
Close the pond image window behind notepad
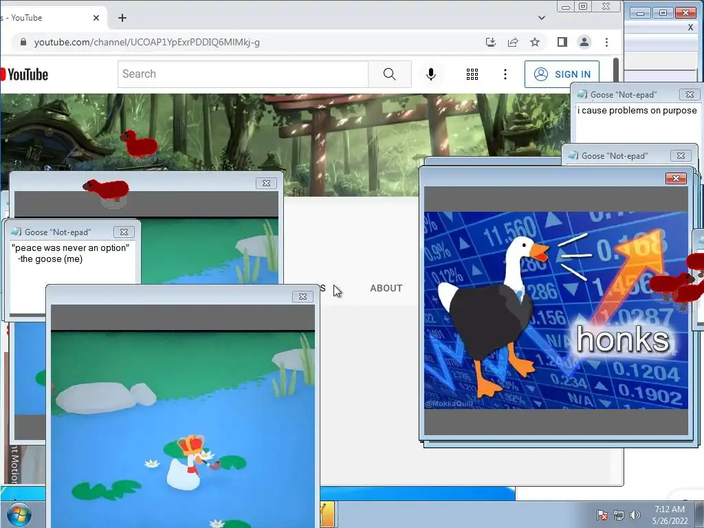coord(266,183)
